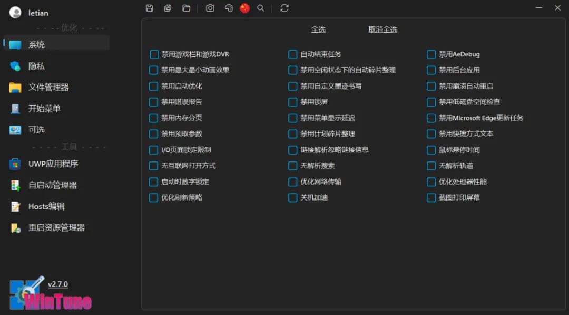569x315 pixels.
Task: Check 启动时数字锁定 option
Action: [154, 182]
